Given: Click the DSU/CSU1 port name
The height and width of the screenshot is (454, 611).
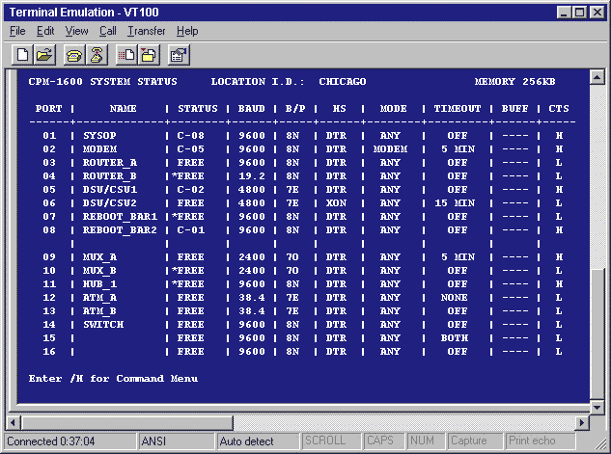Looking at the screenshot, I should (109, 190).
